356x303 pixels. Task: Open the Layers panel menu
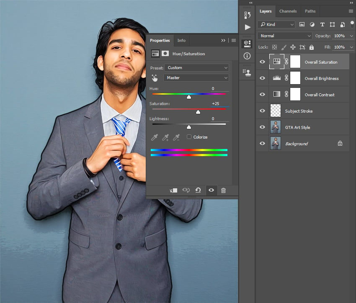tap(351, 11)
